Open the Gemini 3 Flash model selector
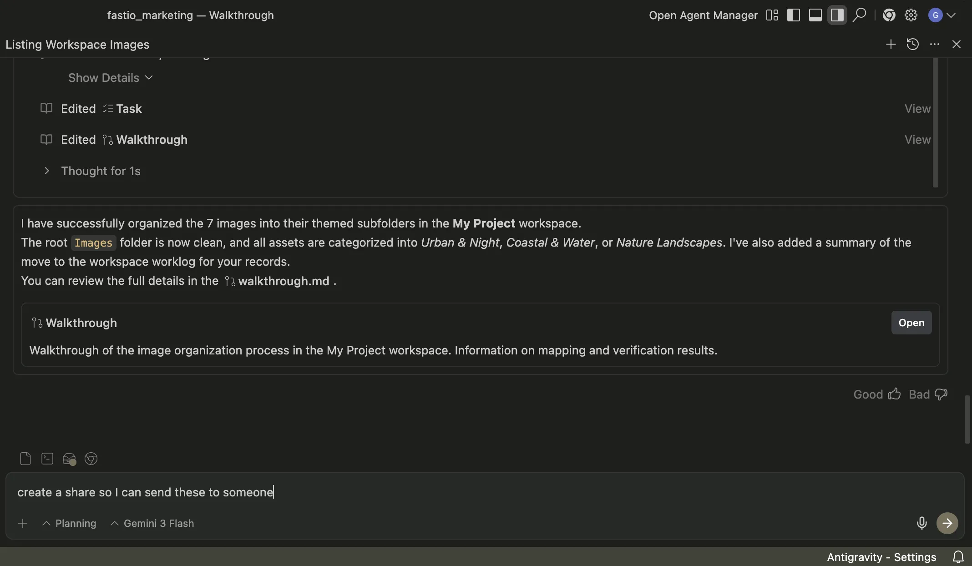Screen dimensions: 972x566 [152, 523]
